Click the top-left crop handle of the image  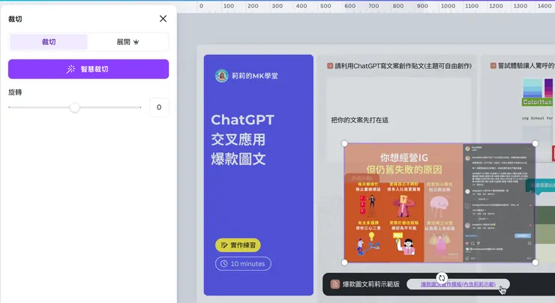click(344, 144)
